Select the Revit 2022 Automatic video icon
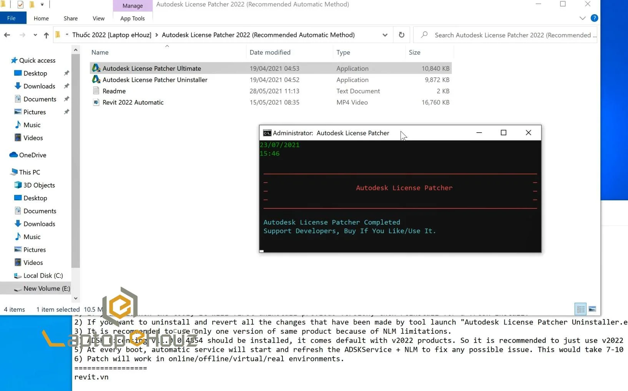Image resolution: width=628 pixels, height=391 pixels. pyautogui.click(x=96, y=102)
